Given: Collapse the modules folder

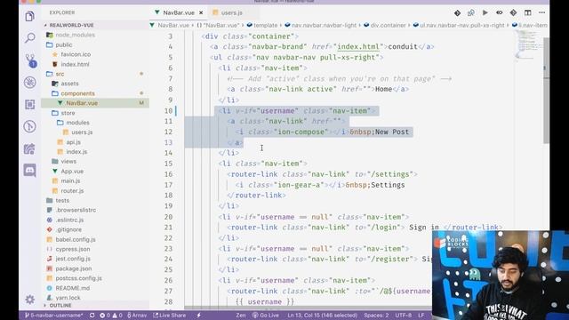Looking at the screenshot, I should tap(77, 123).
